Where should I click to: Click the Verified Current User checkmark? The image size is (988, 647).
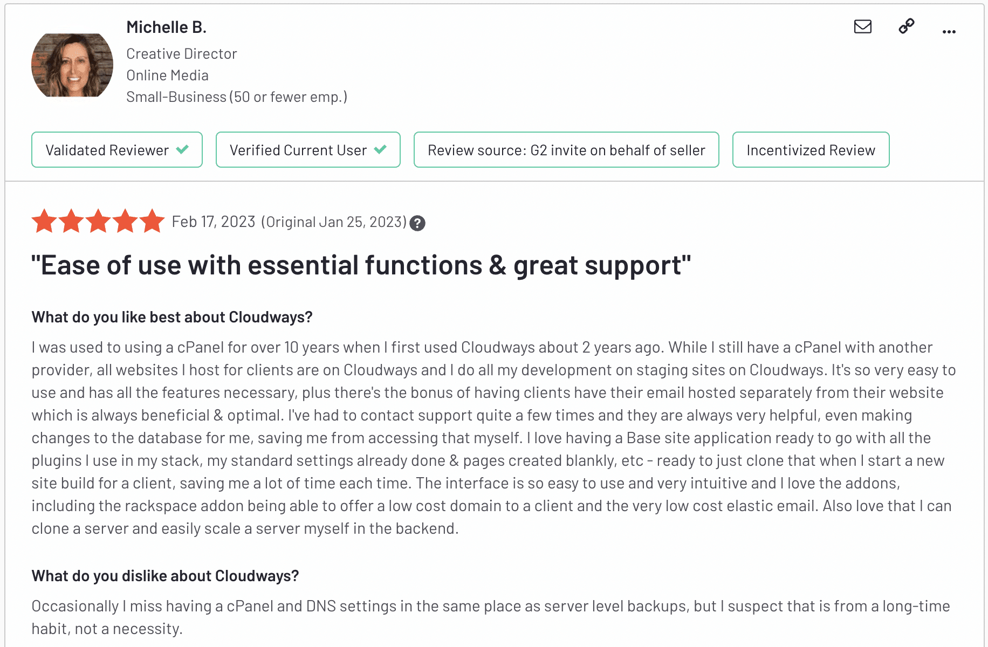(380, 149)
